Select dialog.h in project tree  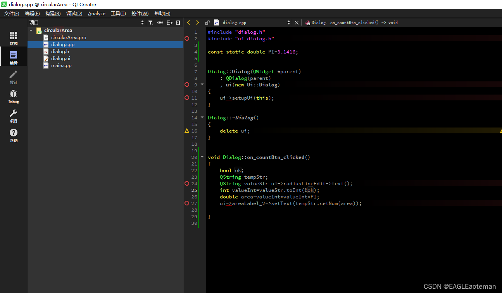pos(60,52)
